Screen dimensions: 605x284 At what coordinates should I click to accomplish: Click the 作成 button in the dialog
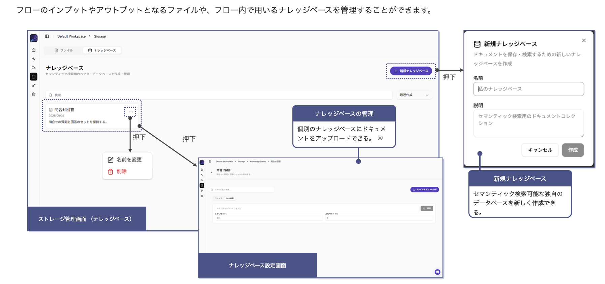pyautogui.click(x=573, y=150)
